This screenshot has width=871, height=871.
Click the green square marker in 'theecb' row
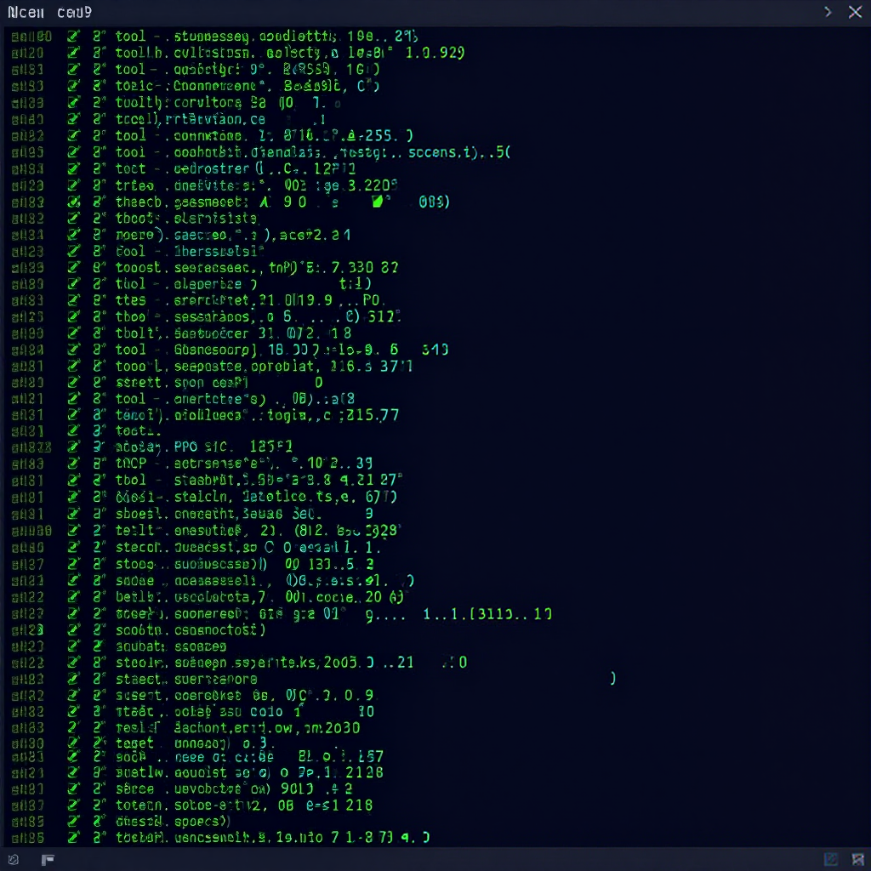tap(378, 201)
